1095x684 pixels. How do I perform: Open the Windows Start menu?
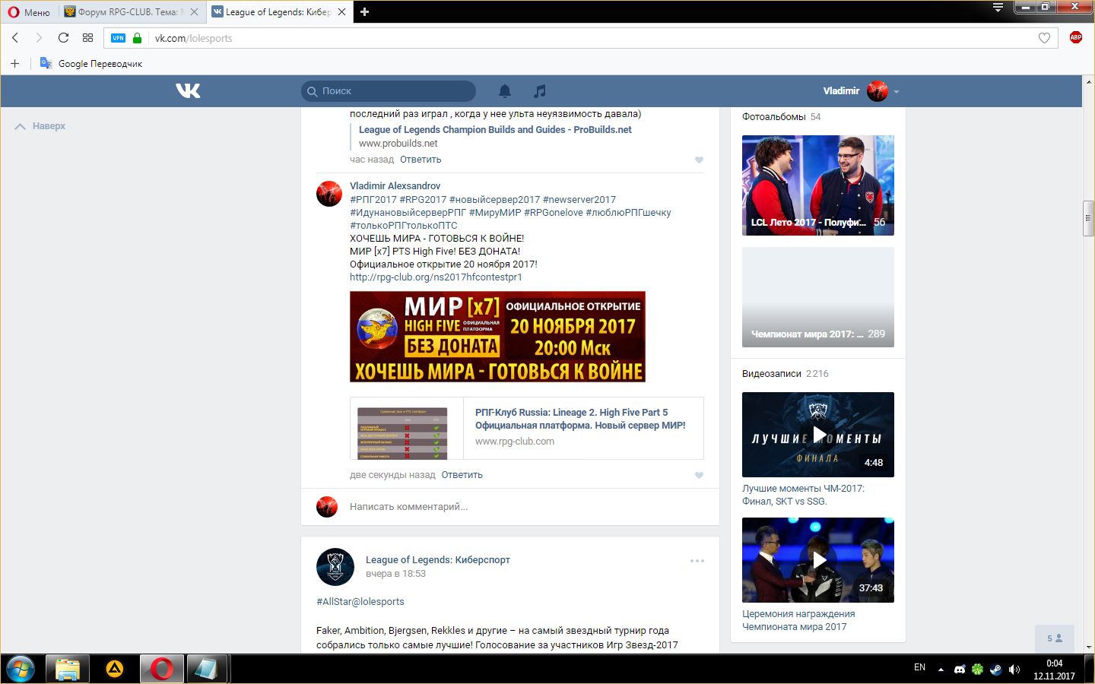tap(21, 669)
